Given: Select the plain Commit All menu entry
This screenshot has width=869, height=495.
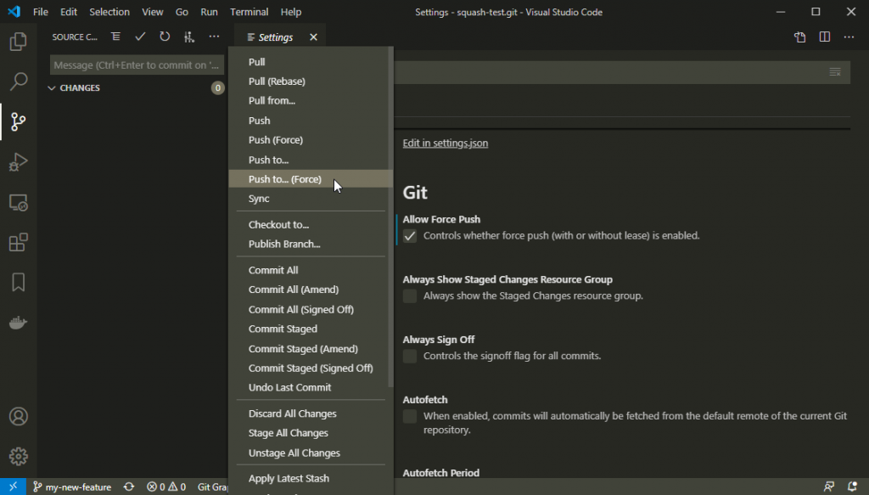Looking at the screenshot, I should [311, 270].
